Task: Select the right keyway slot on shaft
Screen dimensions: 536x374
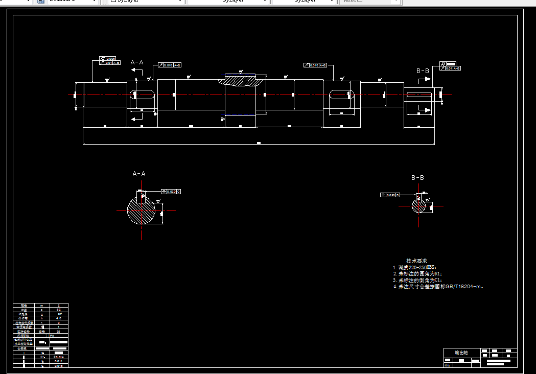Action: (x=341, y=95)
